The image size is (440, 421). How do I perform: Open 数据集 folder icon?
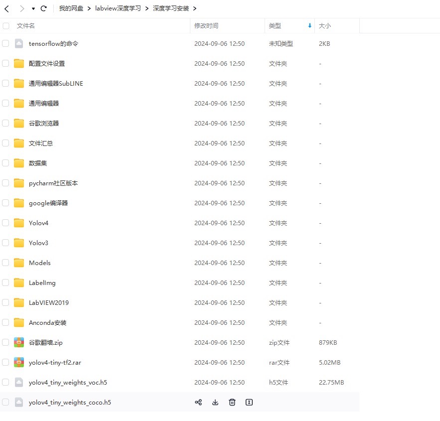tap(19, 163)
